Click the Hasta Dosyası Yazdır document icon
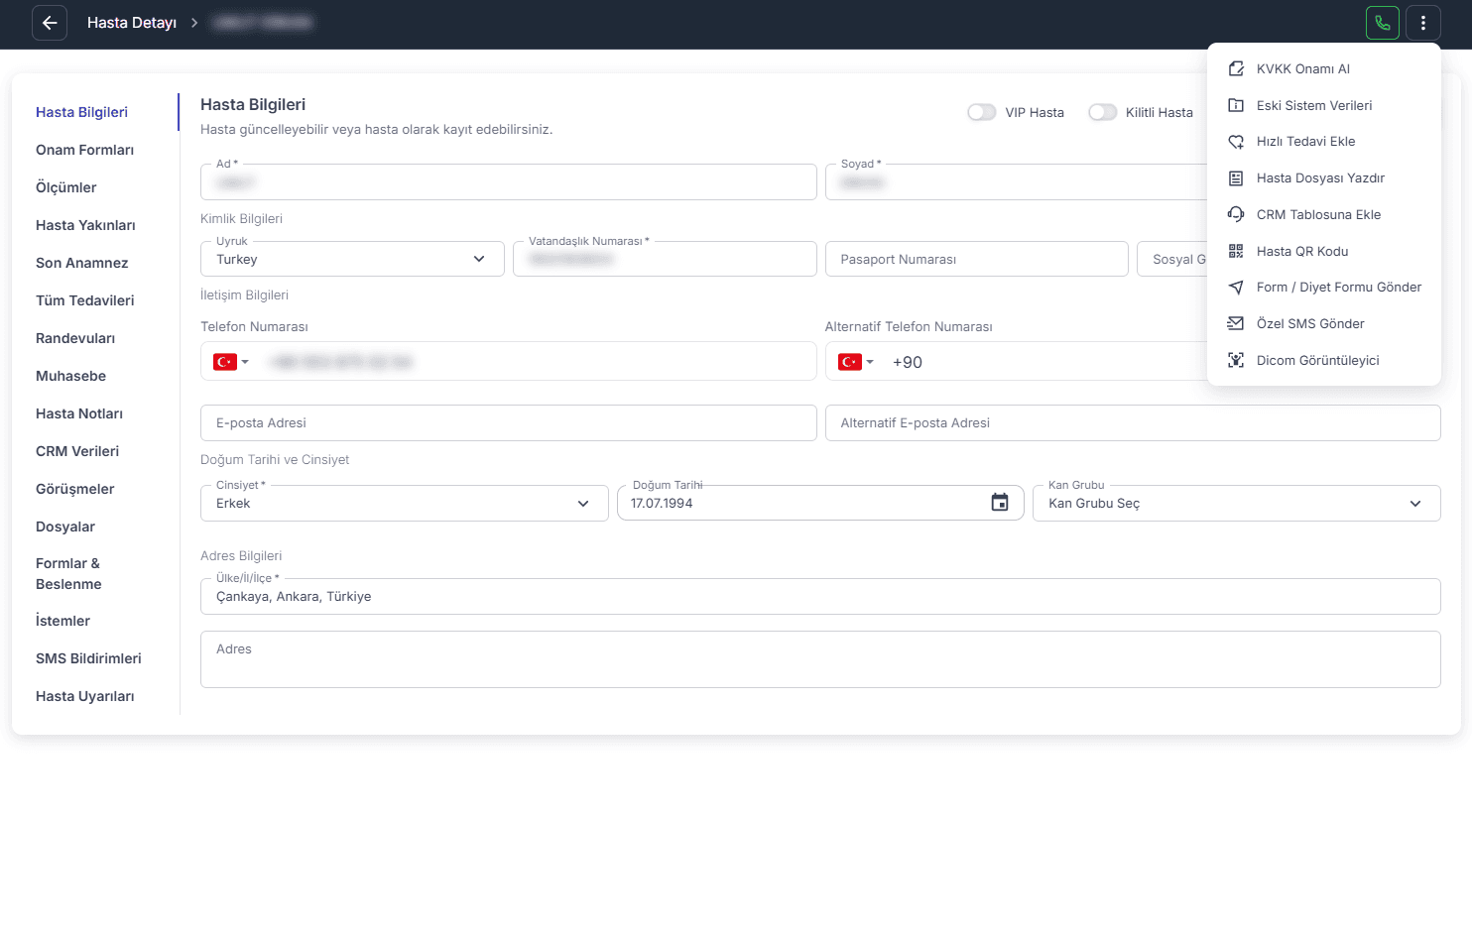 (1236, 178)
